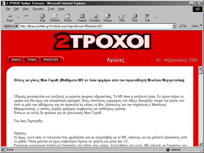Click the Address bar URL field
Screen dimensions: 204x153
point(96,26)
